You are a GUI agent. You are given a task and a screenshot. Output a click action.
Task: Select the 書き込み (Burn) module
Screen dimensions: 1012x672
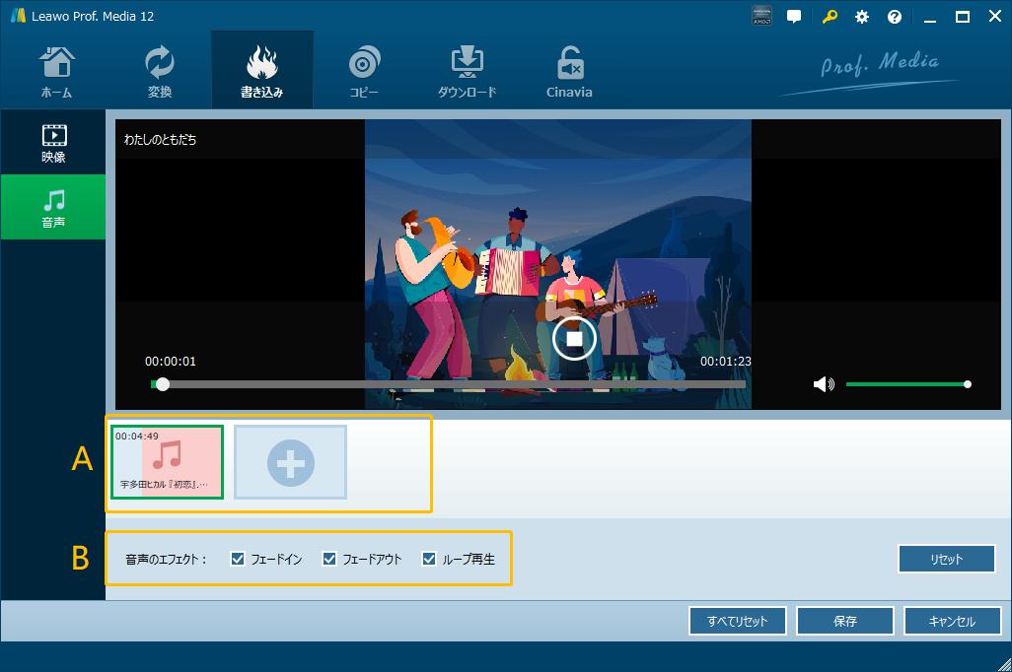[x=261, y=71]
